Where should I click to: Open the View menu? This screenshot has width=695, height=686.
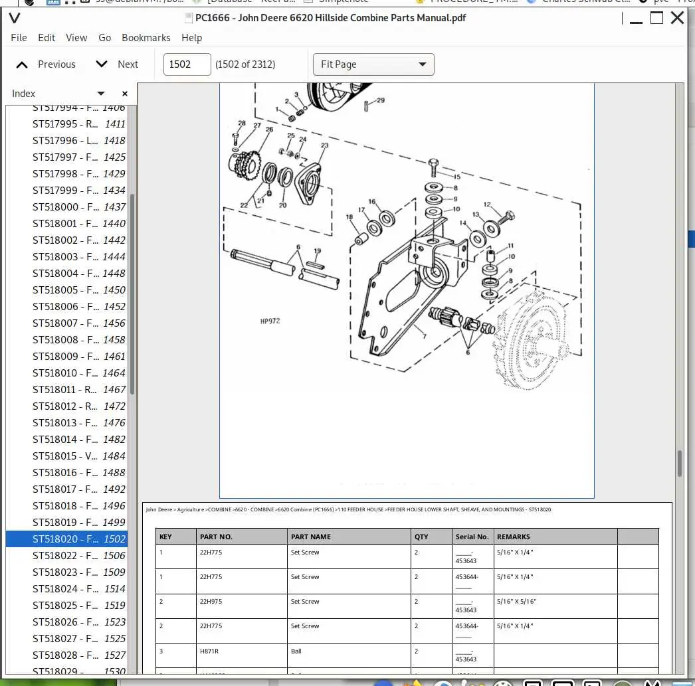click(76, 38)
